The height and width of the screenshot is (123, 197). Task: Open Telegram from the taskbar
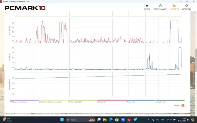(135, 120)
